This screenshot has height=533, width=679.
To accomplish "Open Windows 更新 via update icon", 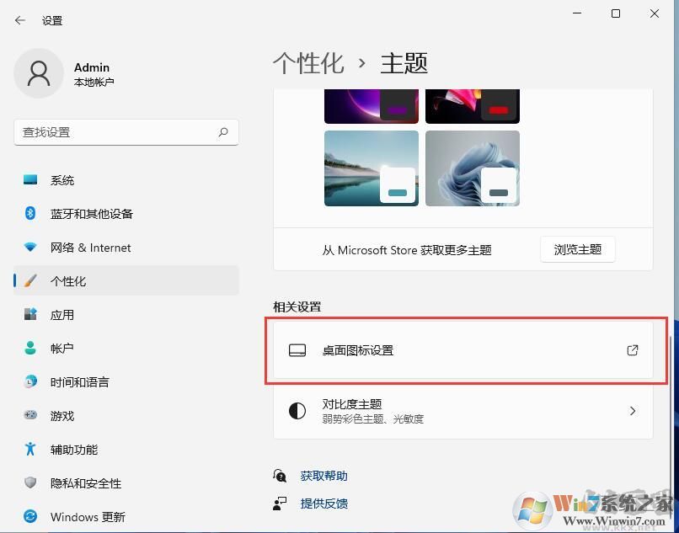I will 29,516.
